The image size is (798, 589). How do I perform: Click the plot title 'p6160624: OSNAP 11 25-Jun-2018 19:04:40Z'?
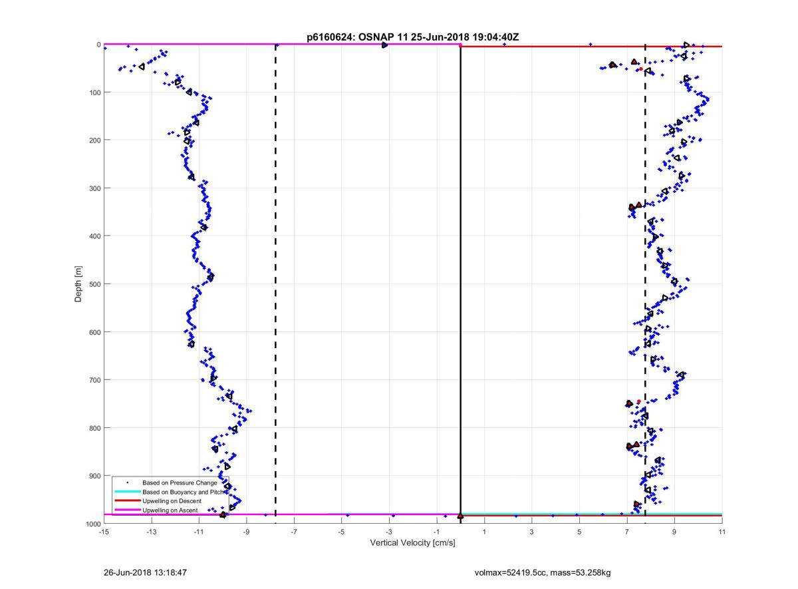412,38
